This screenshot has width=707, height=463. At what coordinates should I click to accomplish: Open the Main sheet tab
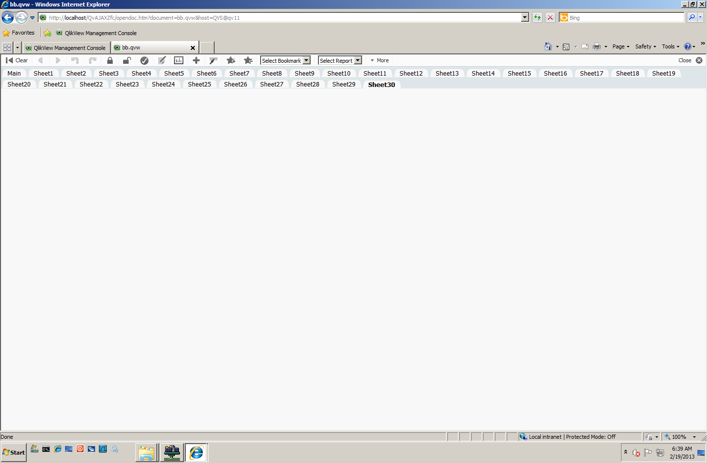(x=14, y=73)
